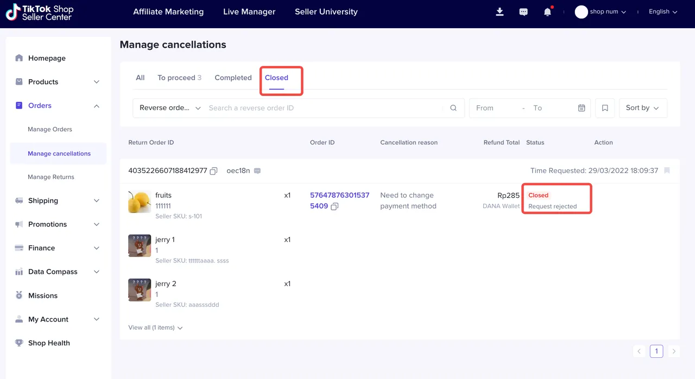Go to Affiliate Marketing
This screenshot has width=695, height=379.
(x=168, y=12)
